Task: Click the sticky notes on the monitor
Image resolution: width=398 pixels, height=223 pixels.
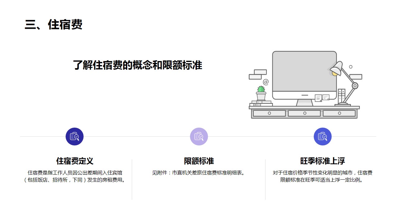Action: click(322, 98)
